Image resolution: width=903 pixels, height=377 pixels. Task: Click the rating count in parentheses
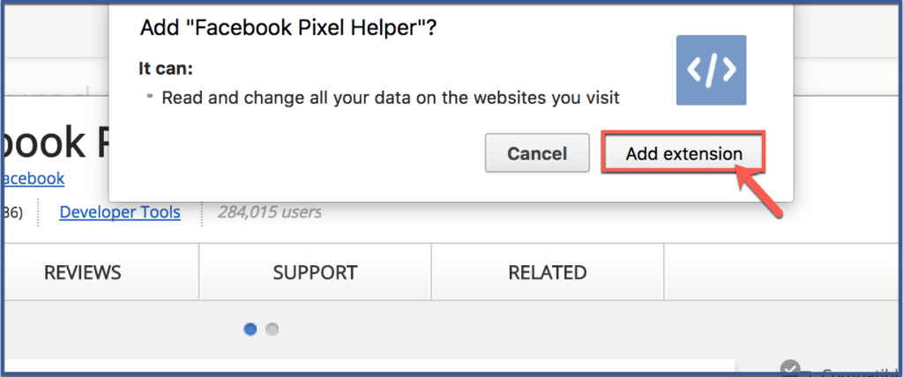tap(12, 213)
